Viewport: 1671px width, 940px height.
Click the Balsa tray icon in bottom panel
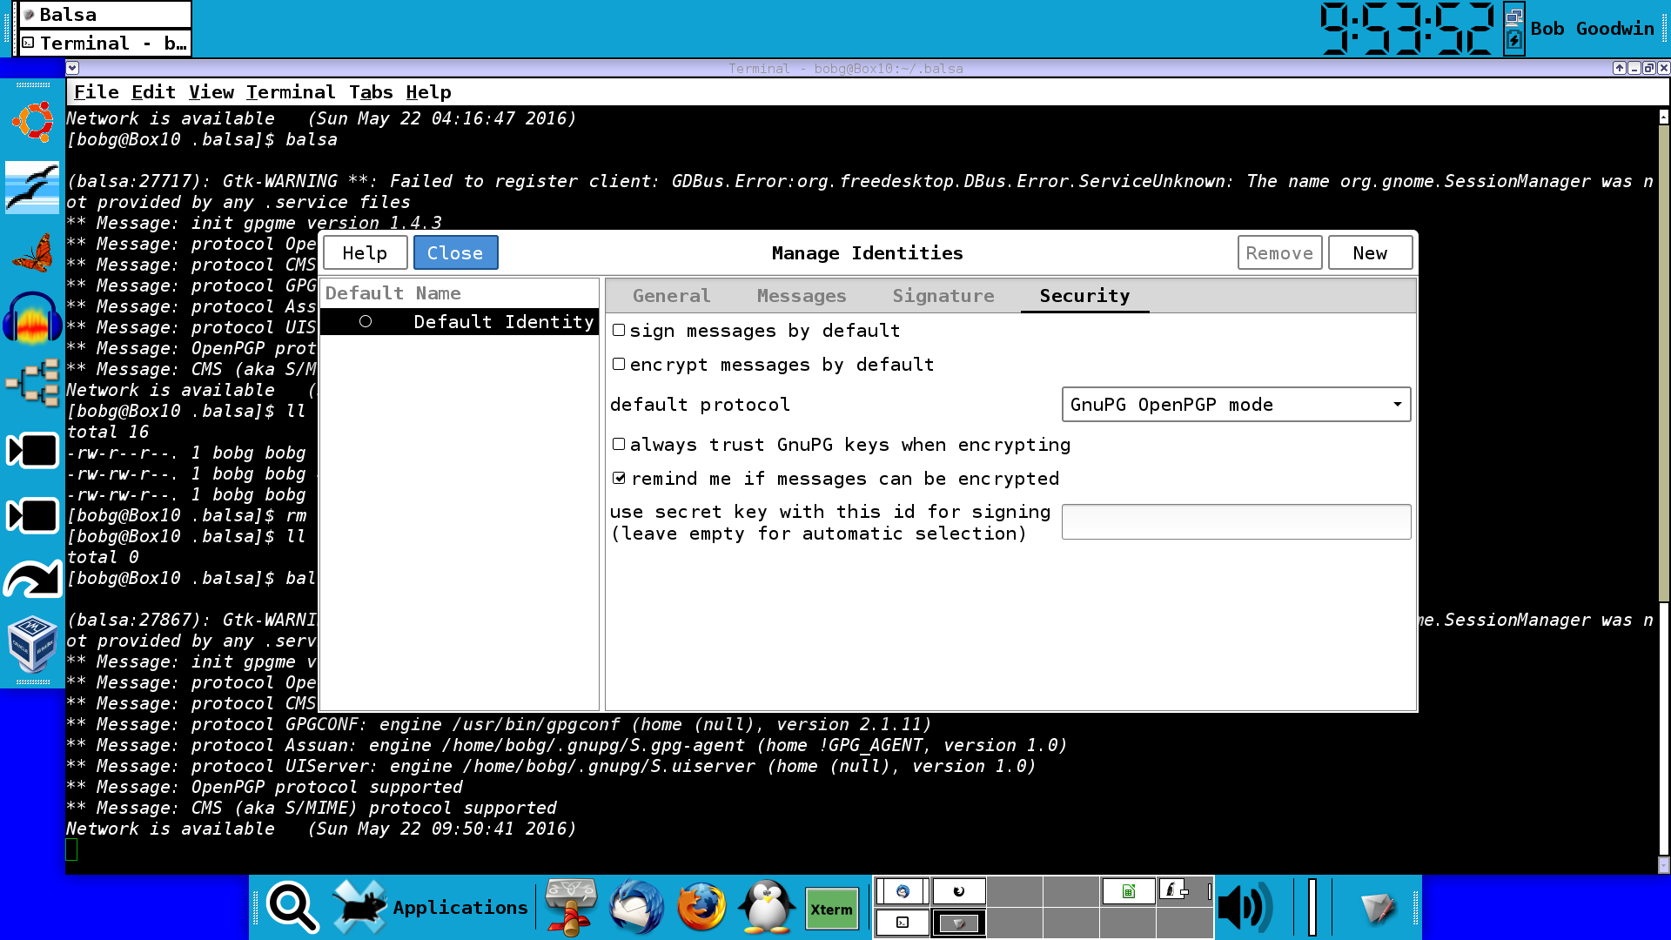(x=1378, y=907)
